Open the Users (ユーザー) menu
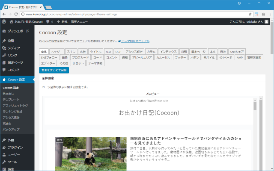 pos(14,155)
